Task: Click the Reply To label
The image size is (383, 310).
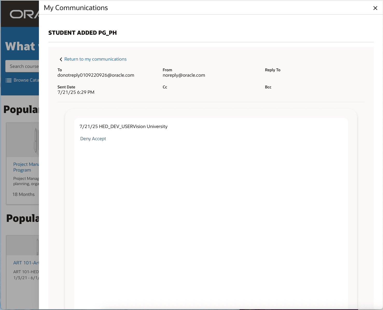Action: point(273,70)
